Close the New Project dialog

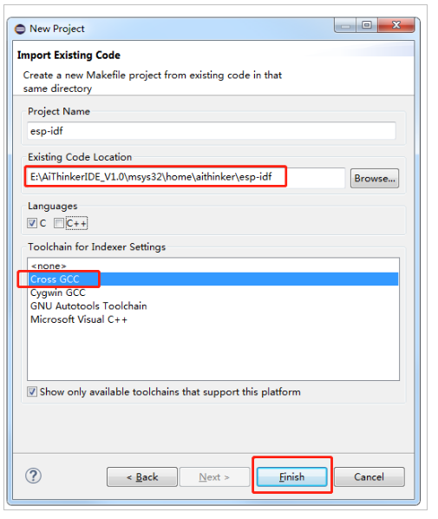[x=396, y=25]
